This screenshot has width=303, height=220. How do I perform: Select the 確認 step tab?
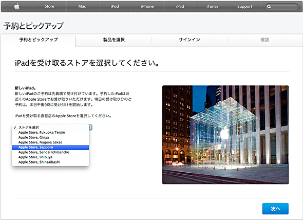[x=264, y=40]
